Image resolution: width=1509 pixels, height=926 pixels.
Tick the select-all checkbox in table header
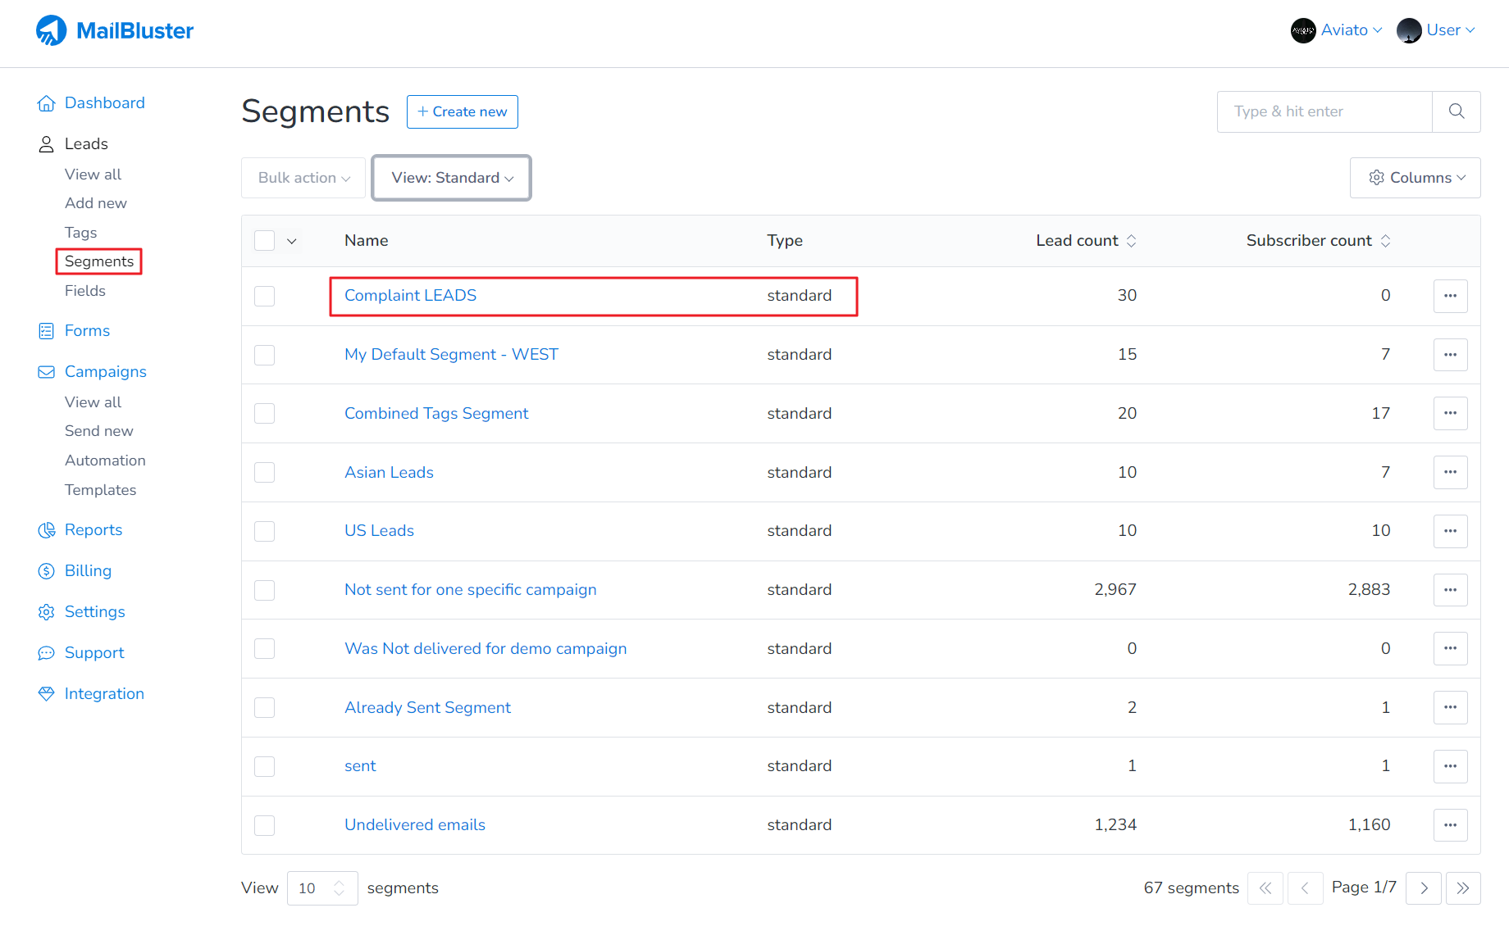(x=264, y=240)
